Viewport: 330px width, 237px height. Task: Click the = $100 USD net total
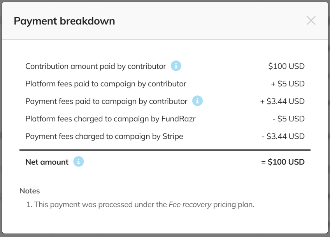click(x=283, y=162)
